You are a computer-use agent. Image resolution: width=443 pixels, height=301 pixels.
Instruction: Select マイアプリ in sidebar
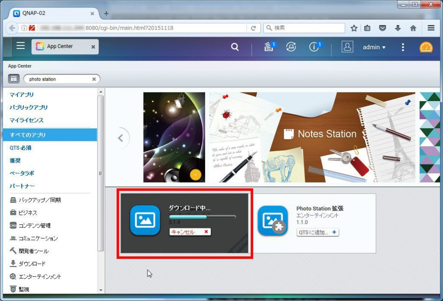pyautogui.click(x=22, y=95)
